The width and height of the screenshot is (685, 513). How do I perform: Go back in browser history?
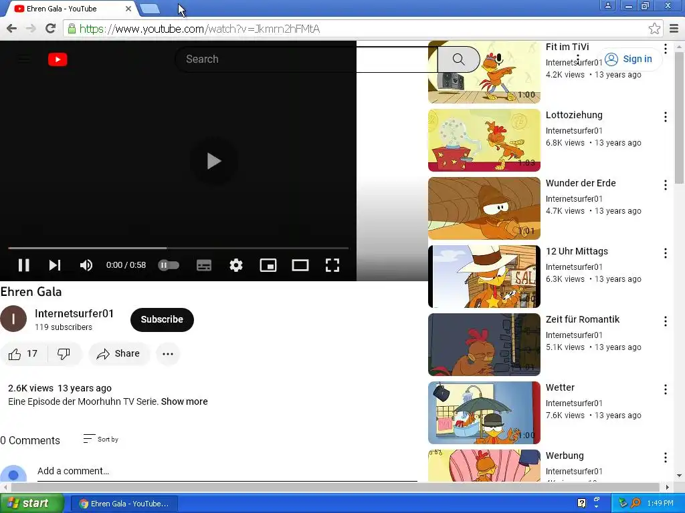point(12,29)
